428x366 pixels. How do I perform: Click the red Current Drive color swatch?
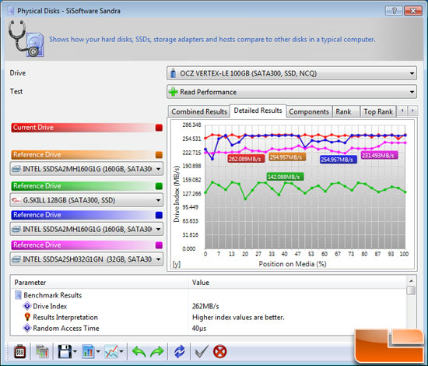(x=159, y=128)
